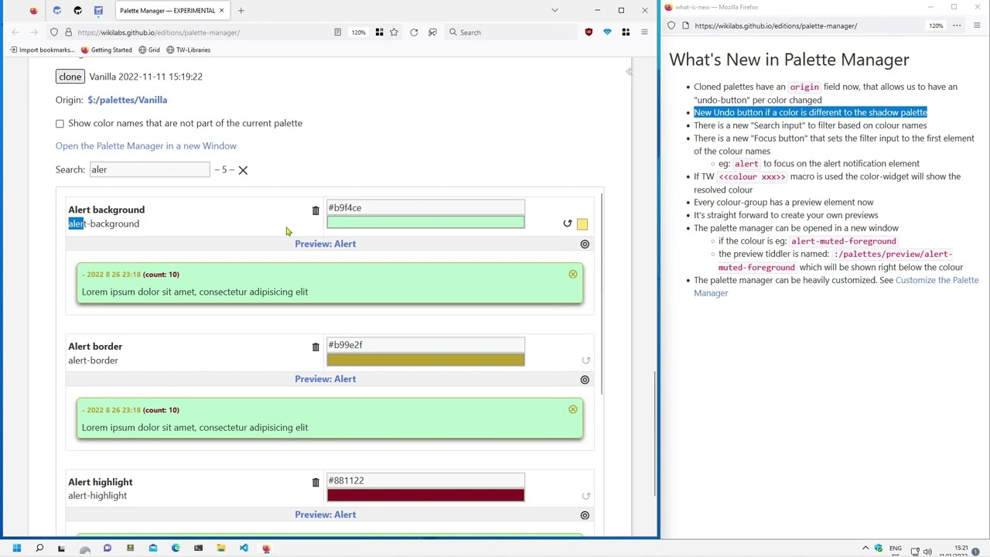Click focus target icon for Alert background
The image size is (990, 557).
[585, 244]
